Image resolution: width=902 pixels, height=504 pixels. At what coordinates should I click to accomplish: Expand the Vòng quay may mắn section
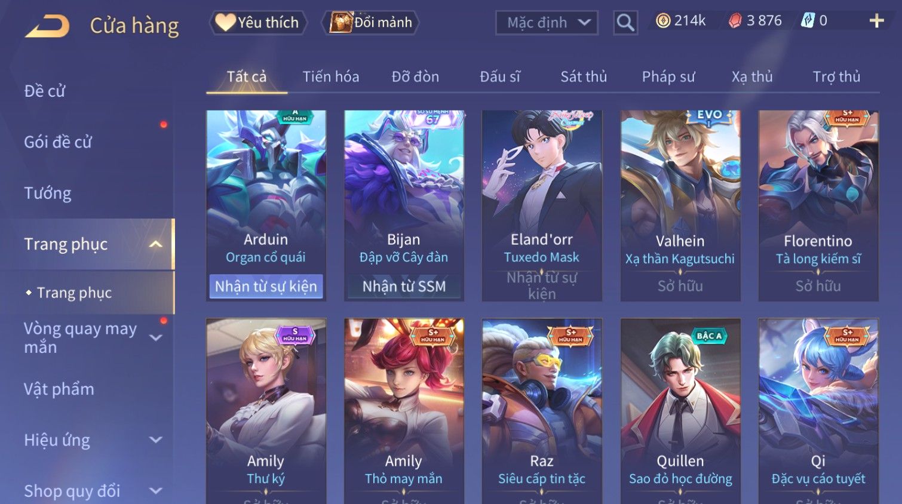coord(155,338)
